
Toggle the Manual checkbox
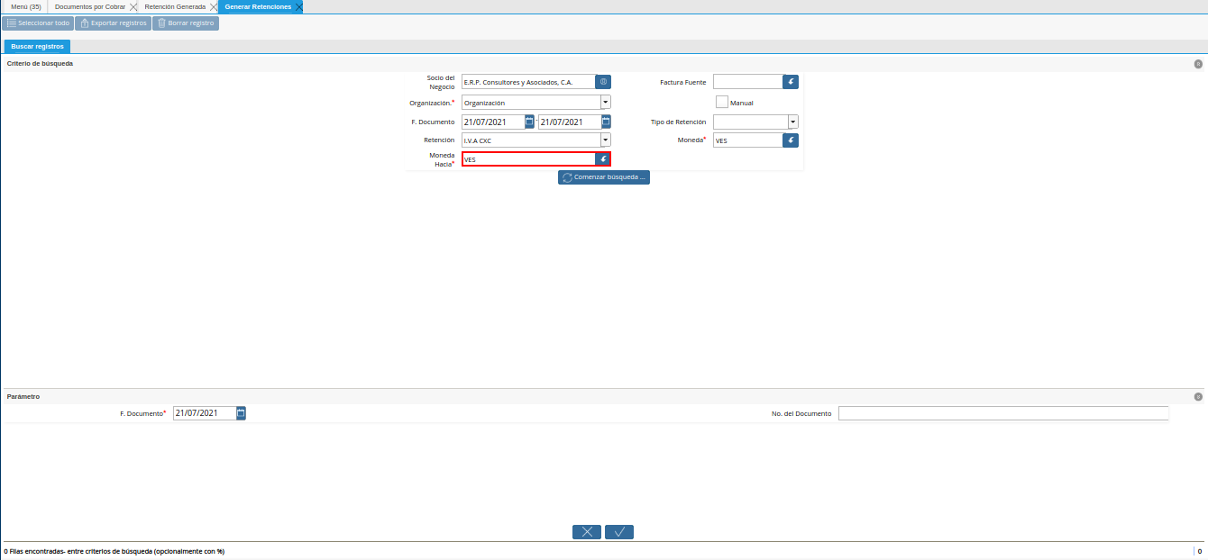click(721, 102)
